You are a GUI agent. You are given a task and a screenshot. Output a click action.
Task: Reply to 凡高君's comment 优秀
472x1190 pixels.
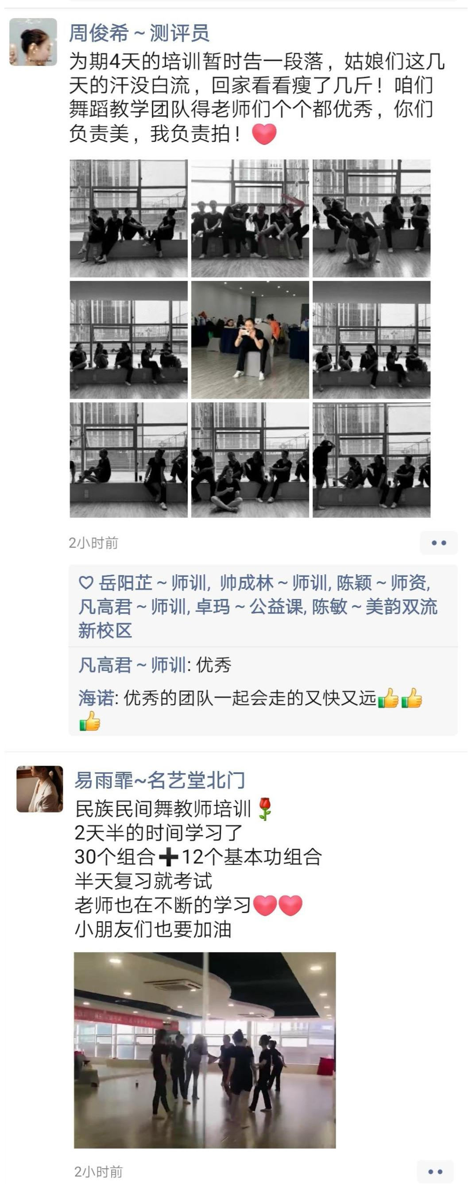click(213, 665)
